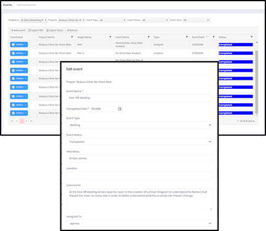Expand the Assigned To dropdown
The width and height of the screenshot is (266, 231).
click(x=139, y=224)
